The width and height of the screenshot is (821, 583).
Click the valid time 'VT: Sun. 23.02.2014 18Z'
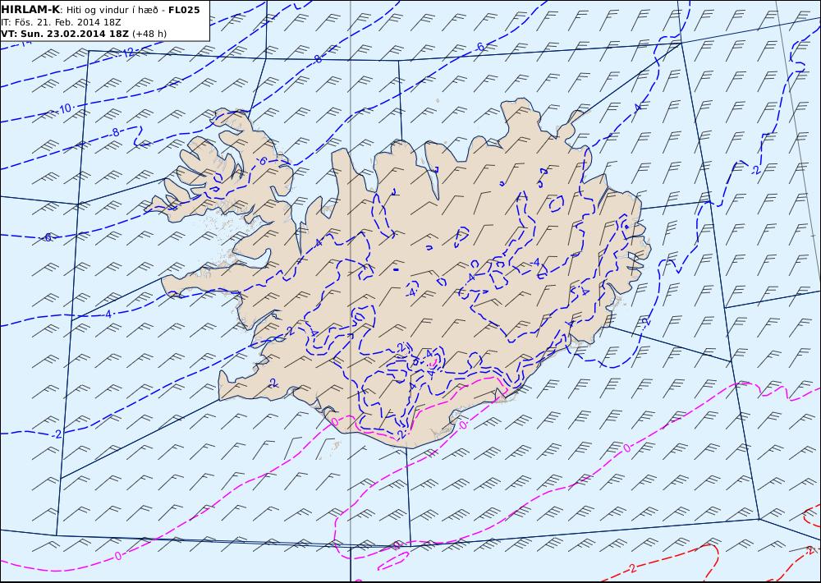65,34
